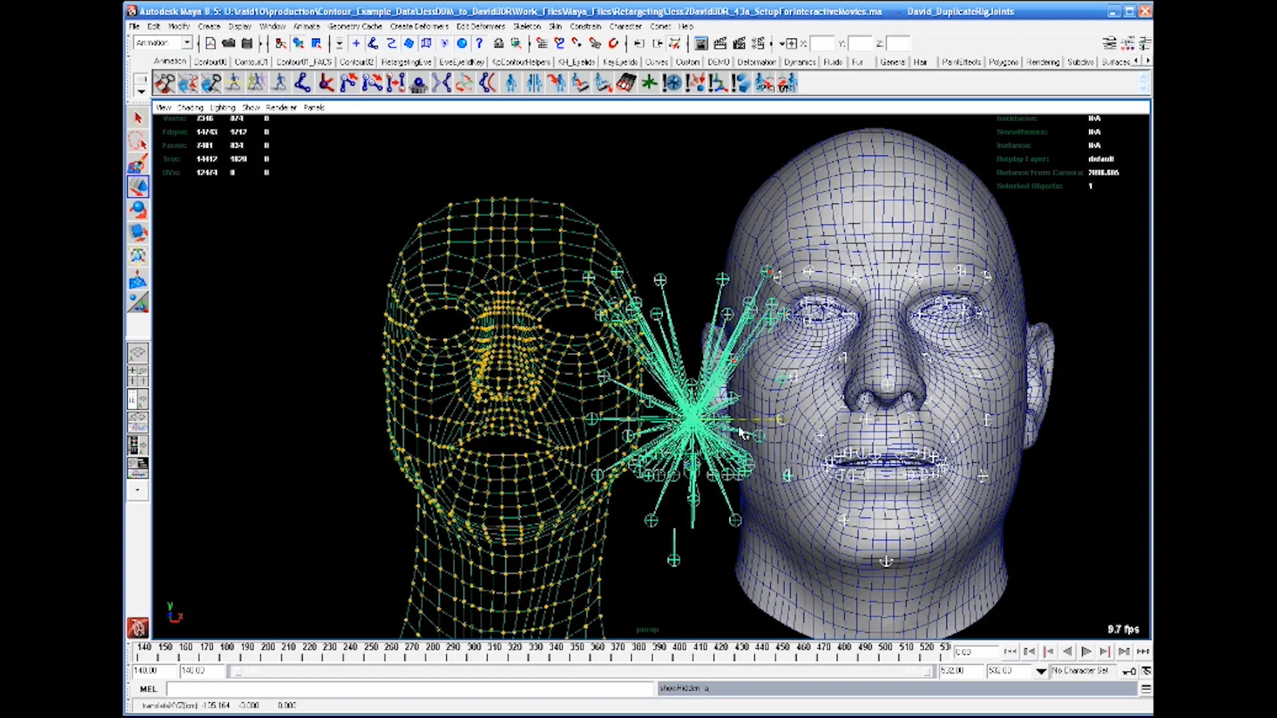
Task: Open the Animation menu set dropdown
Action: click(x=162, y=43)
